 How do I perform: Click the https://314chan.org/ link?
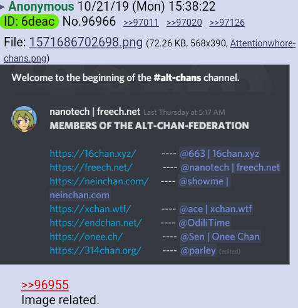pos(96,250)
